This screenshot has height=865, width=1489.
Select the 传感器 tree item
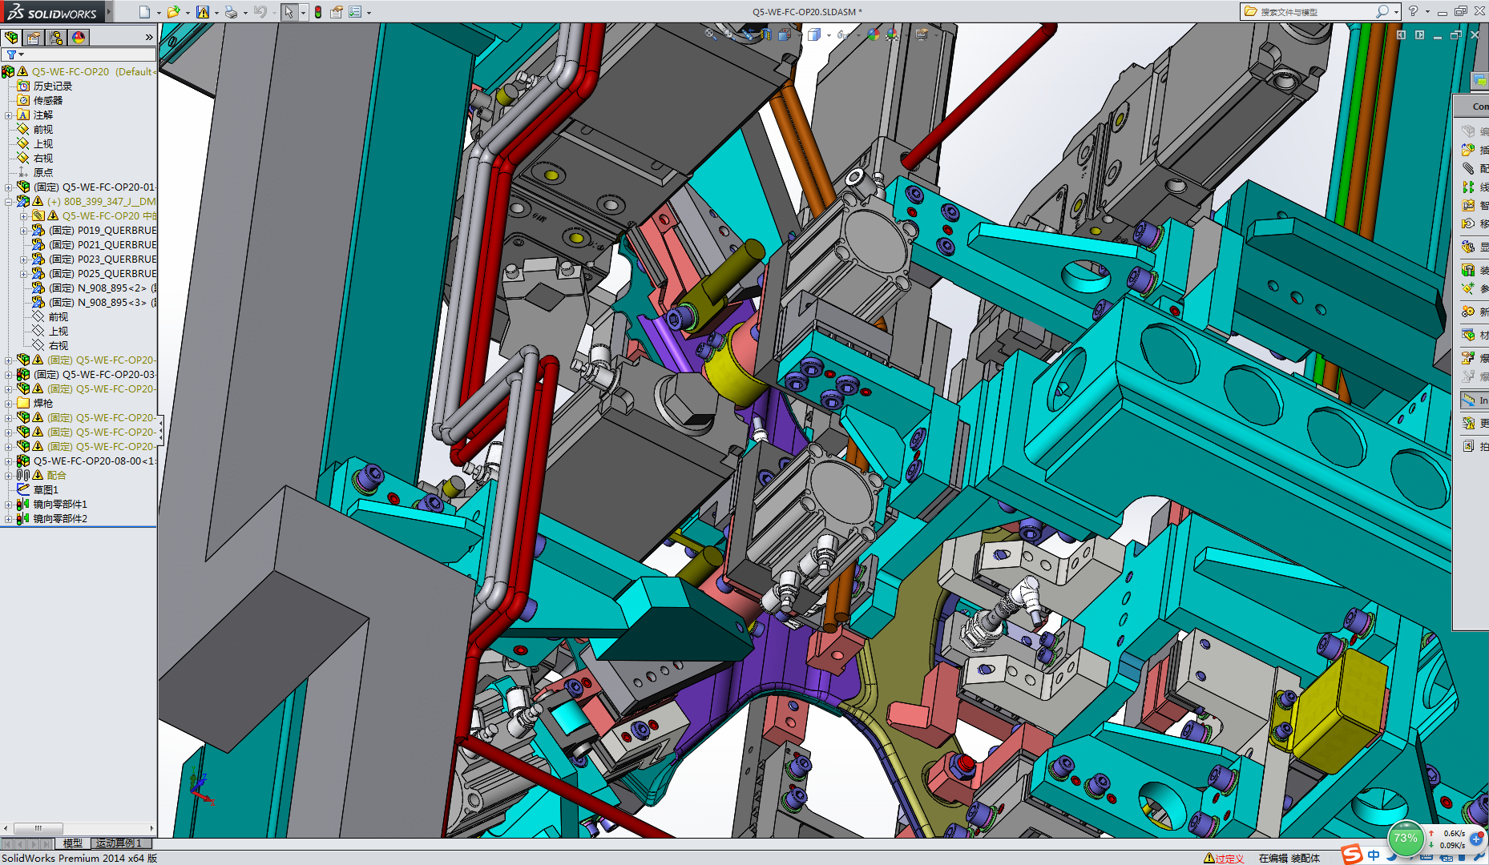pyautogui.click(x=48, y=100)
